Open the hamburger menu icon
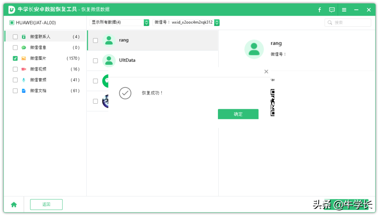This screenshot has height=216, width=379. (344, 10)
